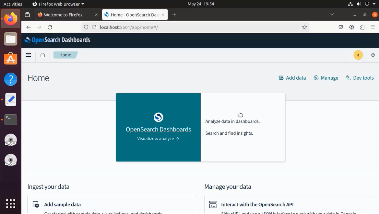
Task: Expand the list all tabs dropdown
Action: [x=332, y=15]
